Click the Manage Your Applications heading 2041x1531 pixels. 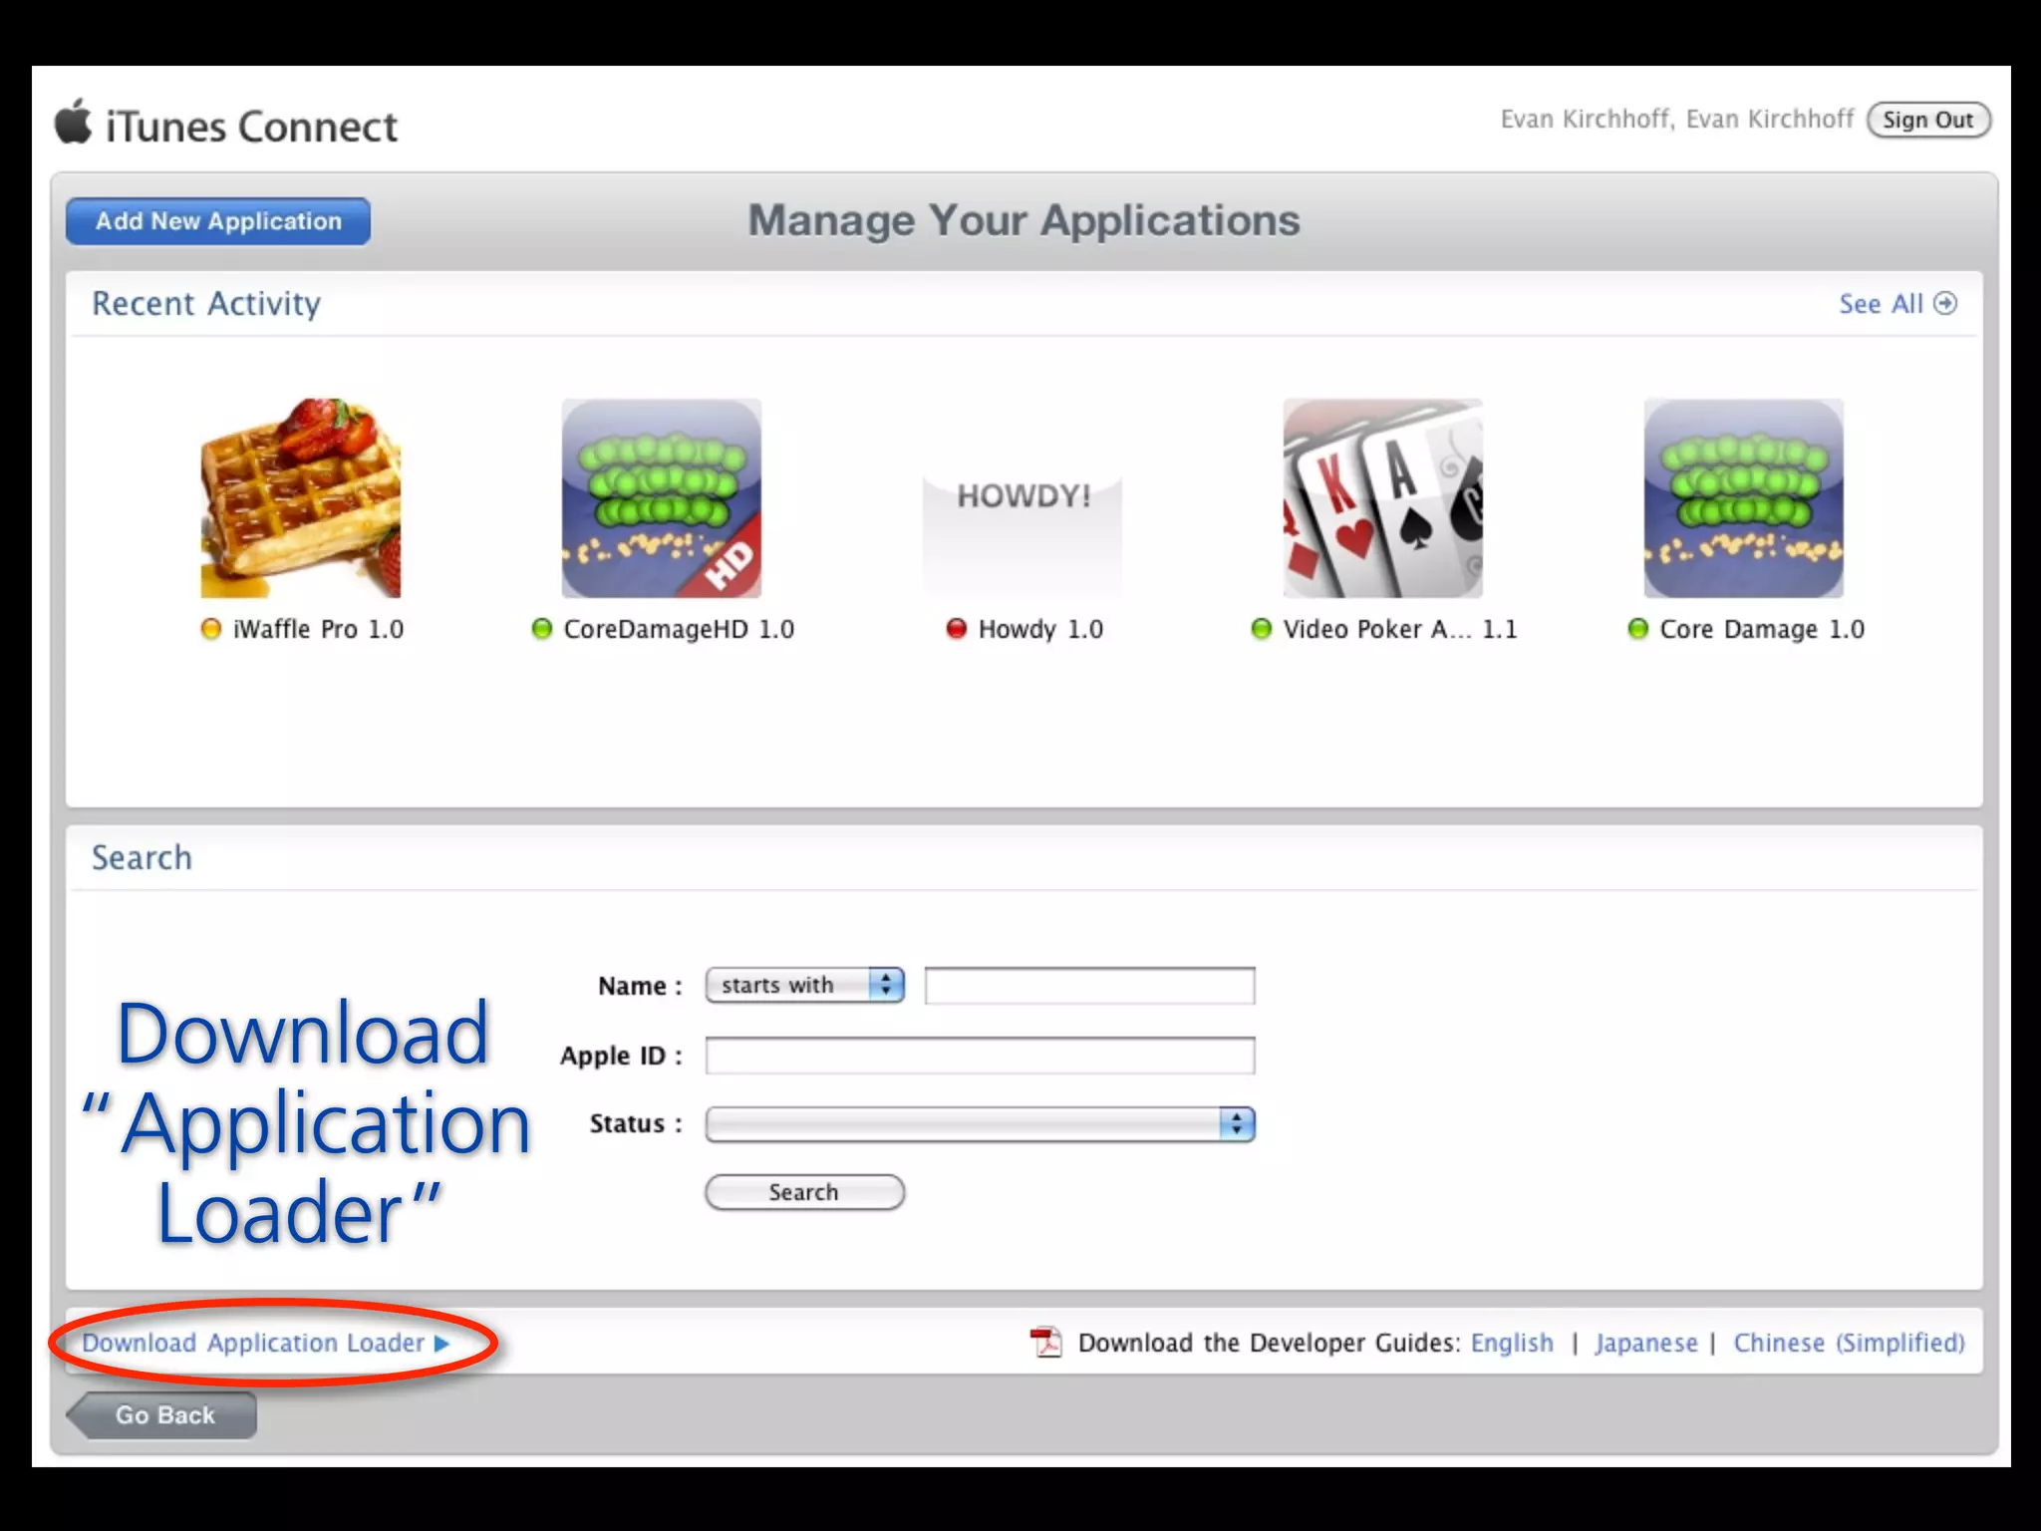coord(1024,220)
